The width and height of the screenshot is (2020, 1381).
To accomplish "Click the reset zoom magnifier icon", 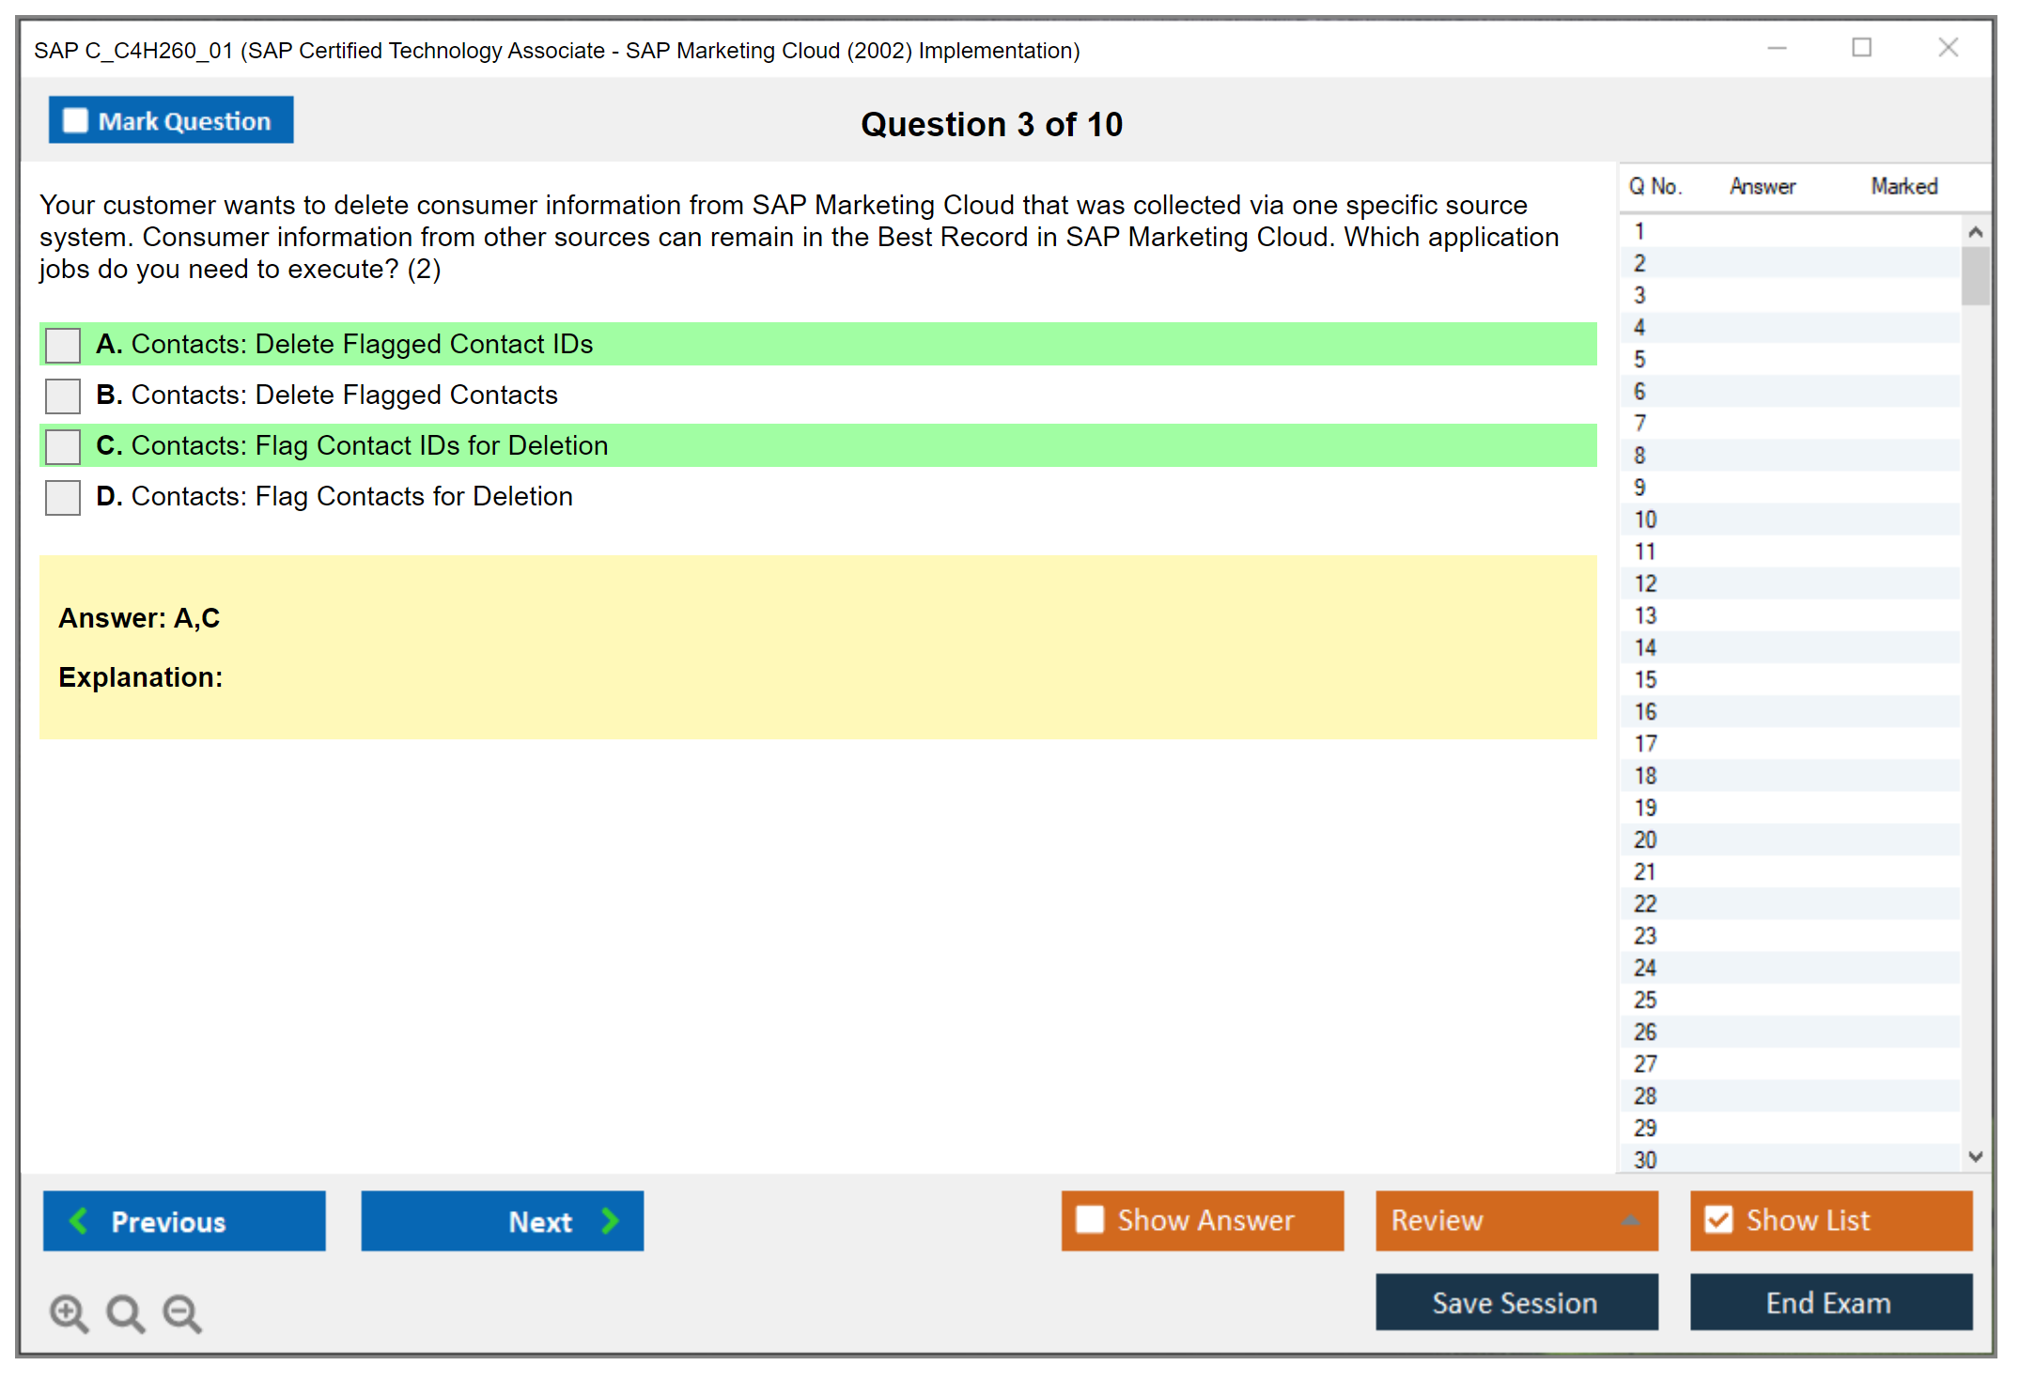I will (125, 1312).
